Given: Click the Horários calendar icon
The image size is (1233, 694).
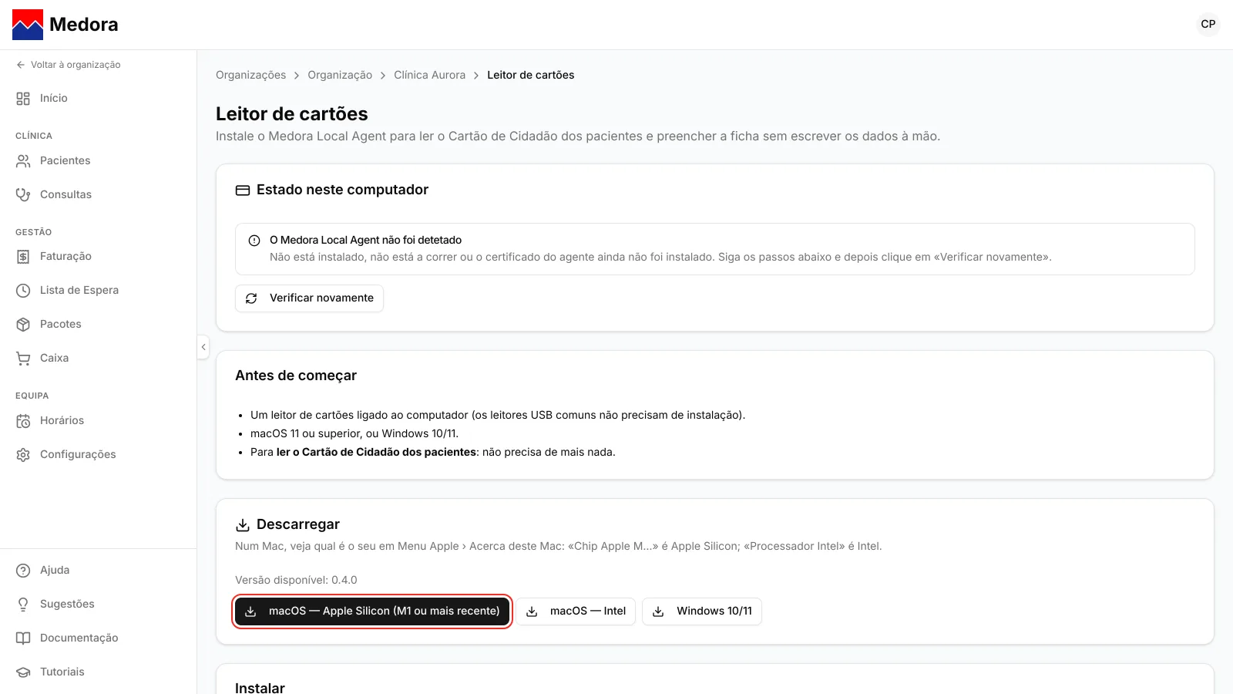Looking at the screenshot, I should (23, 420).
